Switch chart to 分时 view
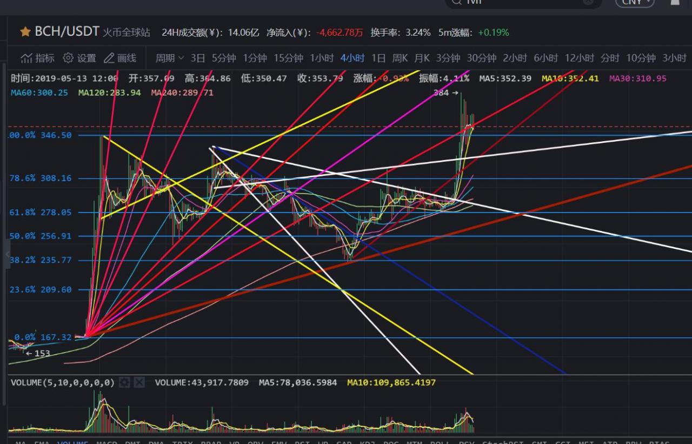Viewport: 692px width, 444px height. (610, 58)
